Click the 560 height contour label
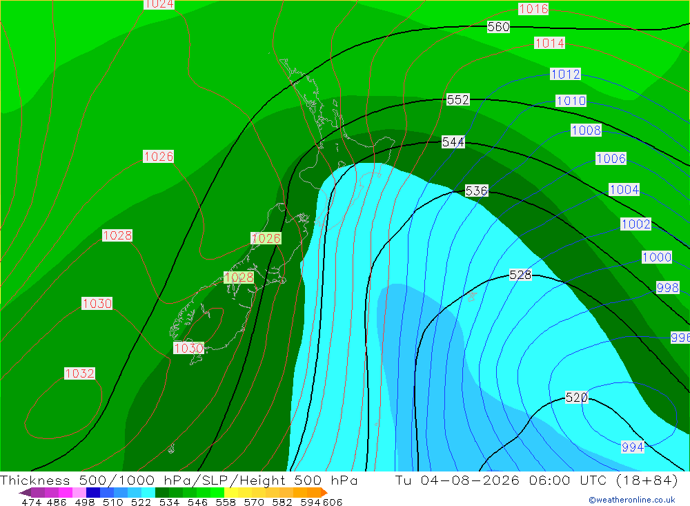 pos(499,27)
